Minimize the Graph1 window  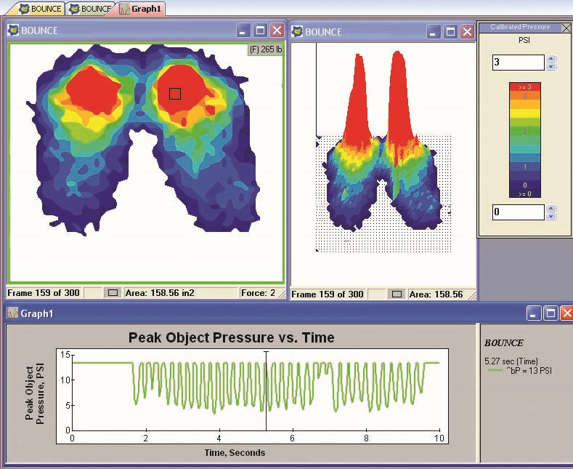[x=534, y=313]
